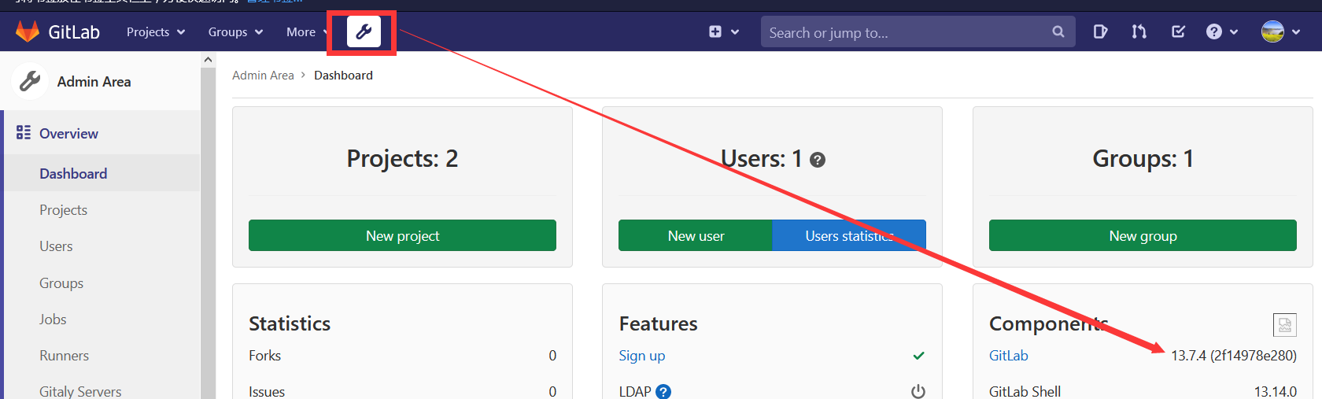Viewport: 1322px width, 399px height.
Task: Click the GitLab Shell component label
Action: coord(1025,391)
